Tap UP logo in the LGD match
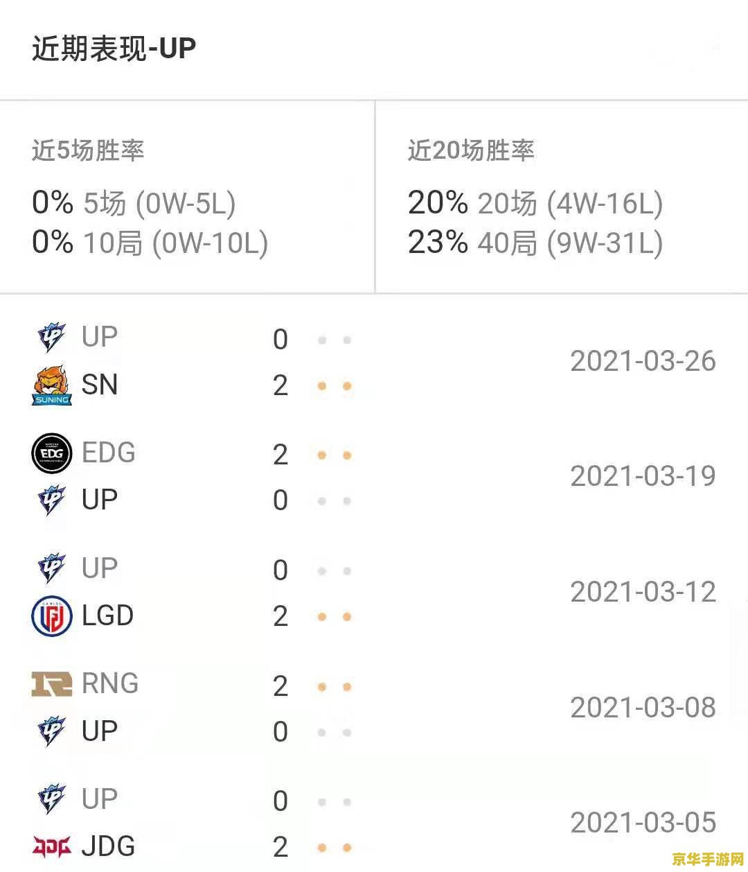The image size is (748, 872). click(x=52, y=568)
